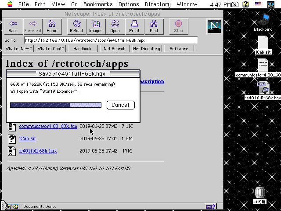Click the 'Will open with Stuffit Expander' text
281x211 pixels.
tap(44, 91)
